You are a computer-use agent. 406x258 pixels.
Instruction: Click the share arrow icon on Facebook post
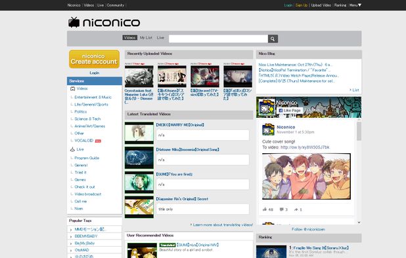tap(296, 210)
